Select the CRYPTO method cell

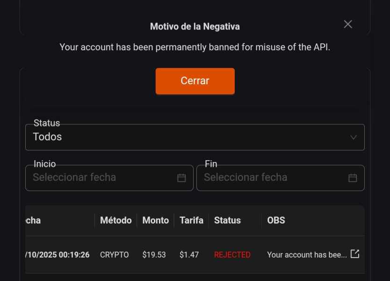point(114,255)
